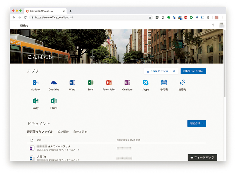Viewport: 236px width, 174px height.
Task: Expand the 新規作成 dropdown button
Action: click(197, 124)
